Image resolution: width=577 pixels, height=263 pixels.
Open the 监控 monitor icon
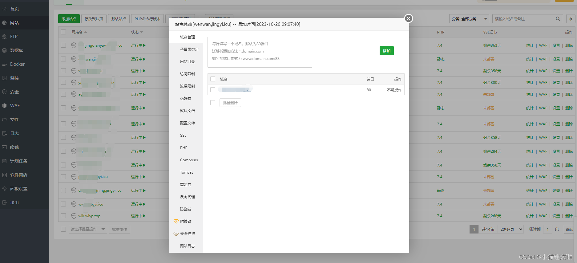(x=5, y=78)
